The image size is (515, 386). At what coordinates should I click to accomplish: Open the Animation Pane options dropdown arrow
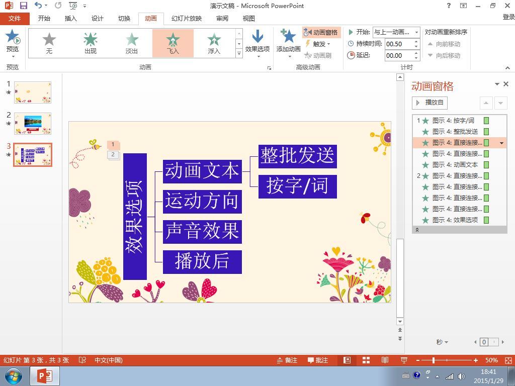click(x=497, y=84)
